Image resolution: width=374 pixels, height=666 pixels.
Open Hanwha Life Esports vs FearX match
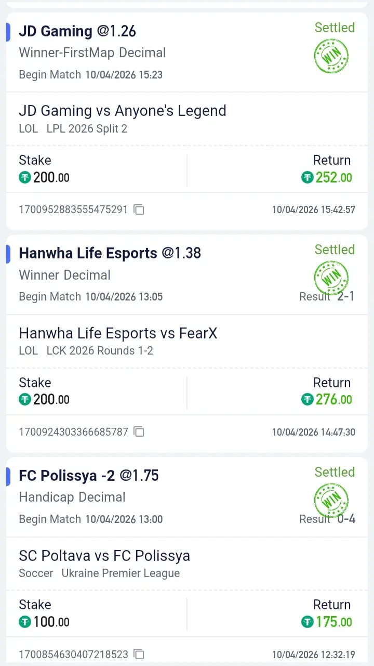click(x=118, y=333)
